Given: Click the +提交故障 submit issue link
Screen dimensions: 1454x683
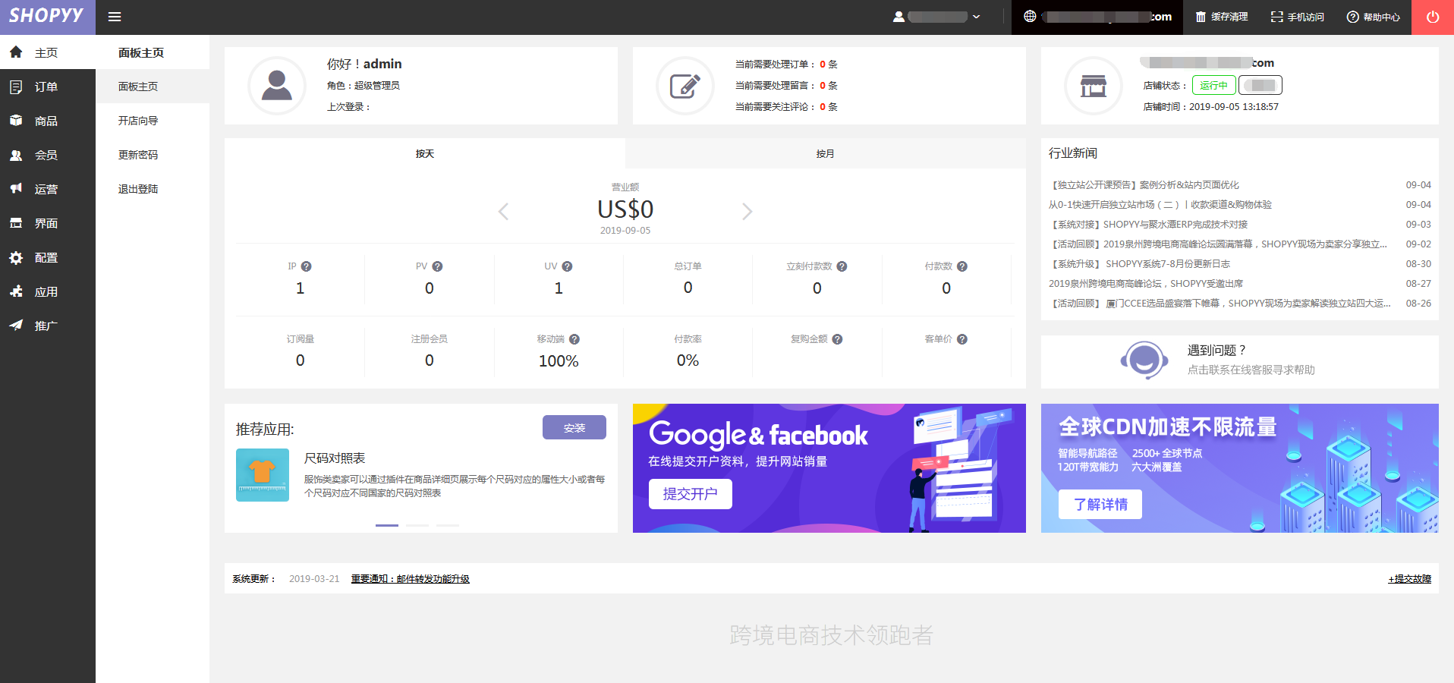Looking at the screenshot, I should (1410, 579).
